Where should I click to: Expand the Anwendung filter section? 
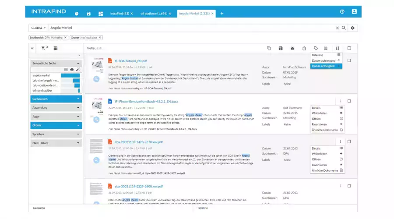(56, 108)
